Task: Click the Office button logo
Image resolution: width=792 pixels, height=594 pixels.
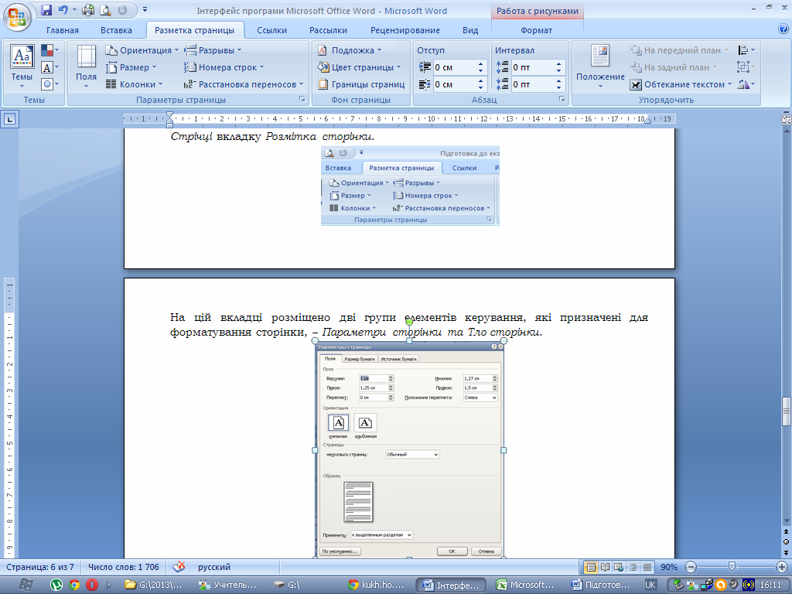Action: [x=17, y=18]
